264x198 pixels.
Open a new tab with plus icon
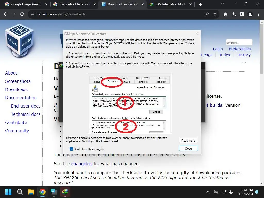pyautogui.click(x=200, y=4)
